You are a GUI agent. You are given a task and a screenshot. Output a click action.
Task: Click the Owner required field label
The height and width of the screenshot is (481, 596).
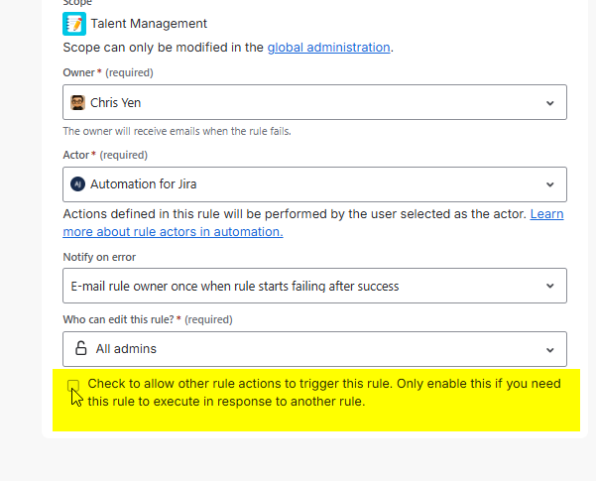coord(108,72)
